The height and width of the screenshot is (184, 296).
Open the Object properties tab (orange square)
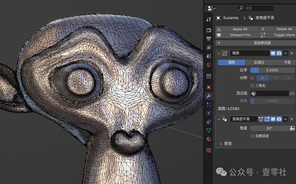209,87
